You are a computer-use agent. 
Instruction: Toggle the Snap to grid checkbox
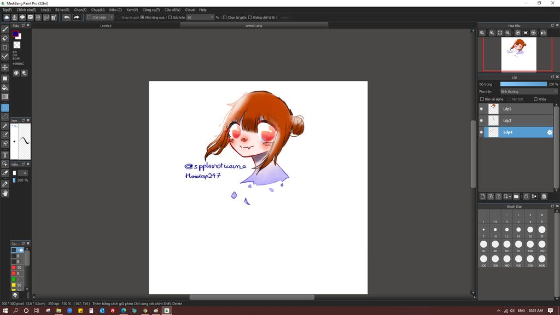[118, 17]
